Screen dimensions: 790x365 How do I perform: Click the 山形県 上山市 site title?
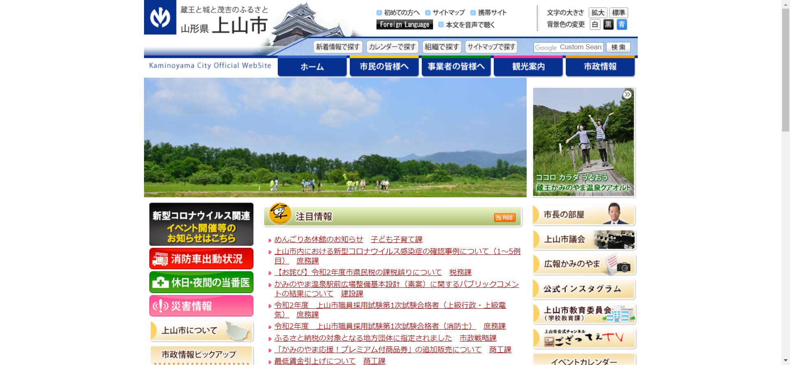pyautogui.click(x=224, y=25)
